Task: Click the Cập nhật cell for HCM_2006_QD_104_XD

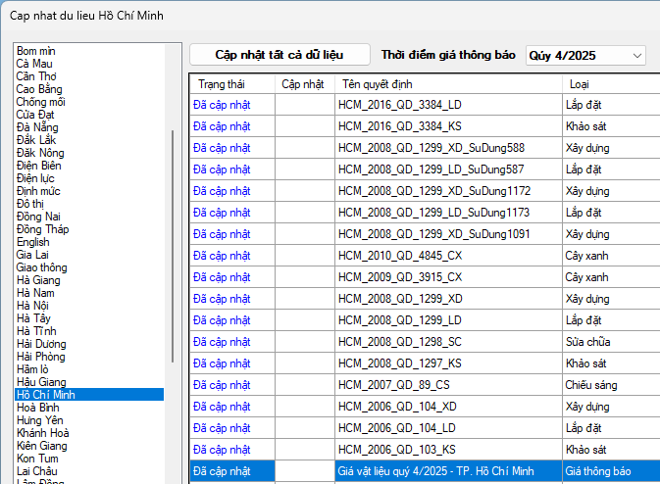Action: pyautogui.click(x=303, y=407)
